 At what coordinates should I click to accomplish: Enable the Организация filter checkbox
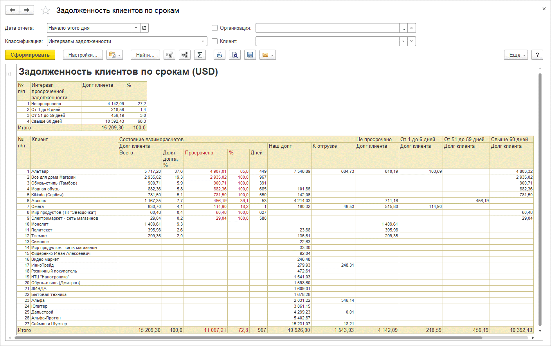coord(214,28)
